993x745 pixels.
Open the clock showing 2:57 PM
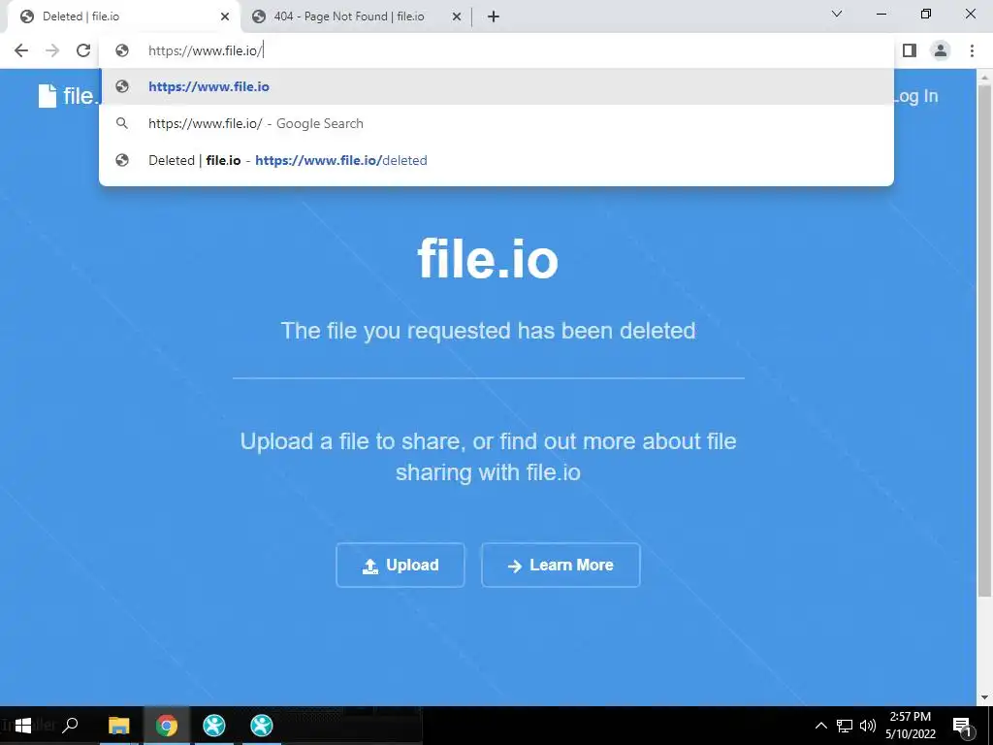[x=910, y=726]
